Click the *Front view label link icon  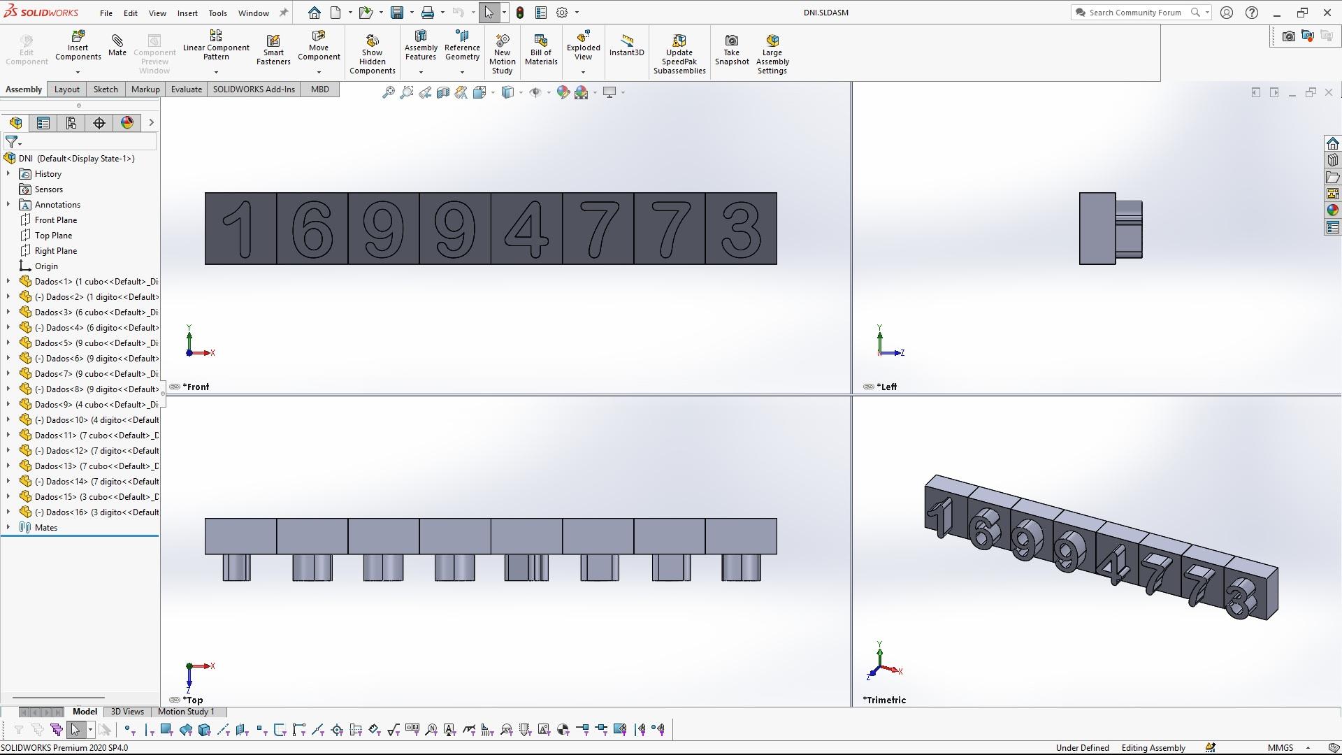pos(174,387)
